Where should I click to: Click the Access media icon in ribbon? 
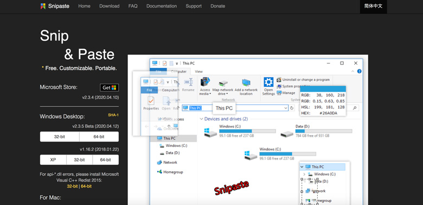pyautogui.click(x=205, y=82)
